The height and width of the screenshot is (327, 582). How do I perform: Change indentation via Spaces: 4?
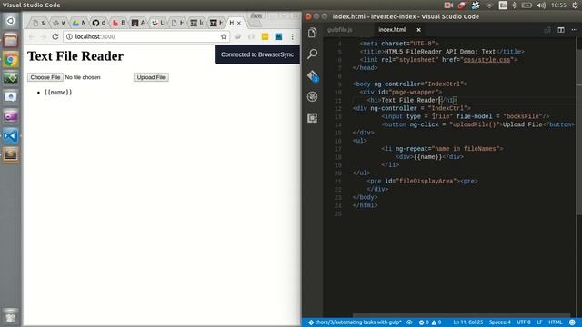tap(499, 322)
